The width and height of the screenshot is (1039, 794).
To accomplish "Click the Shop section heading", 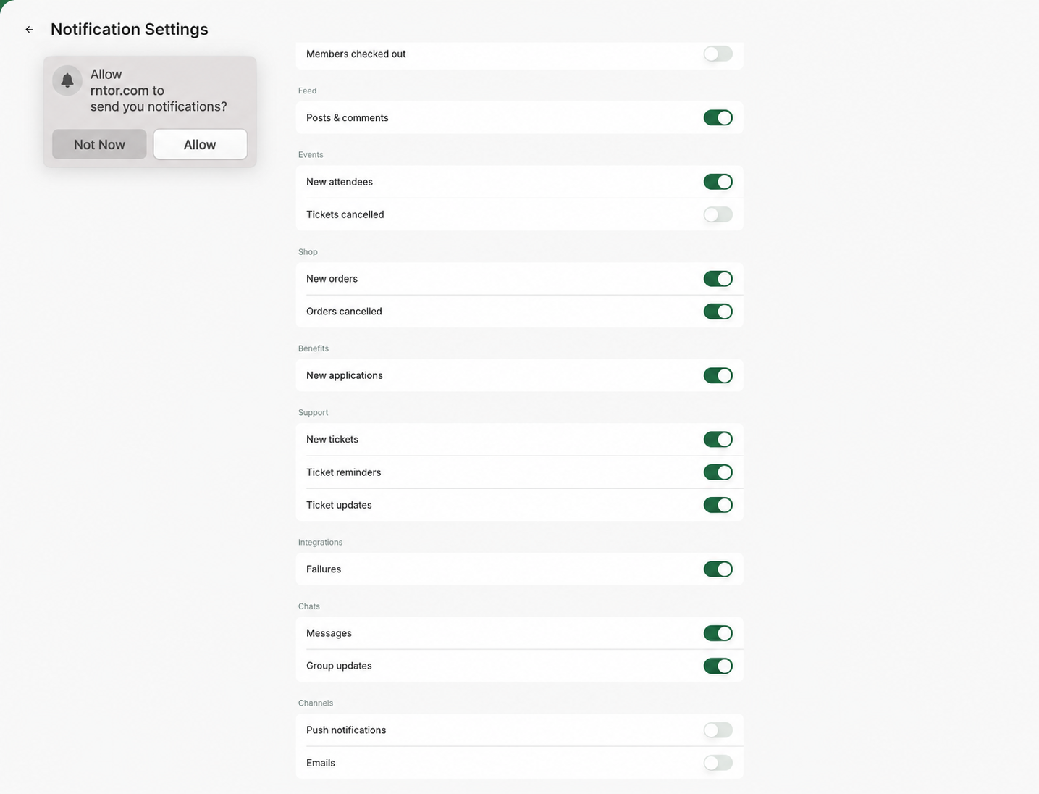I will click(x=308, y=252).
